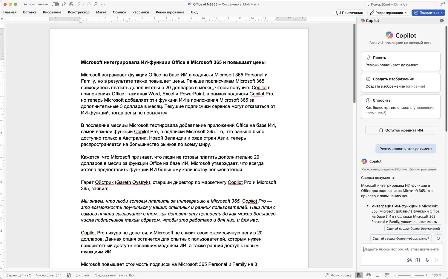
Task: Click the Copilot logo in pane header
Action: [x=363, y=21]
